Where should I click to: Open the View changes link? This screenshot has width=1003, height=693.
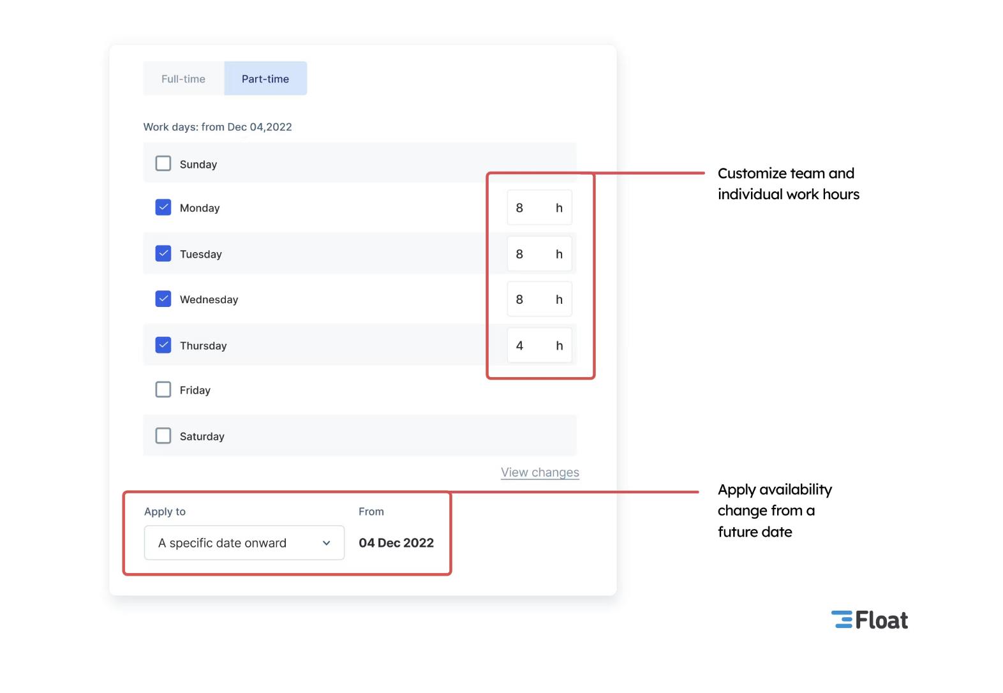(540, 472)
